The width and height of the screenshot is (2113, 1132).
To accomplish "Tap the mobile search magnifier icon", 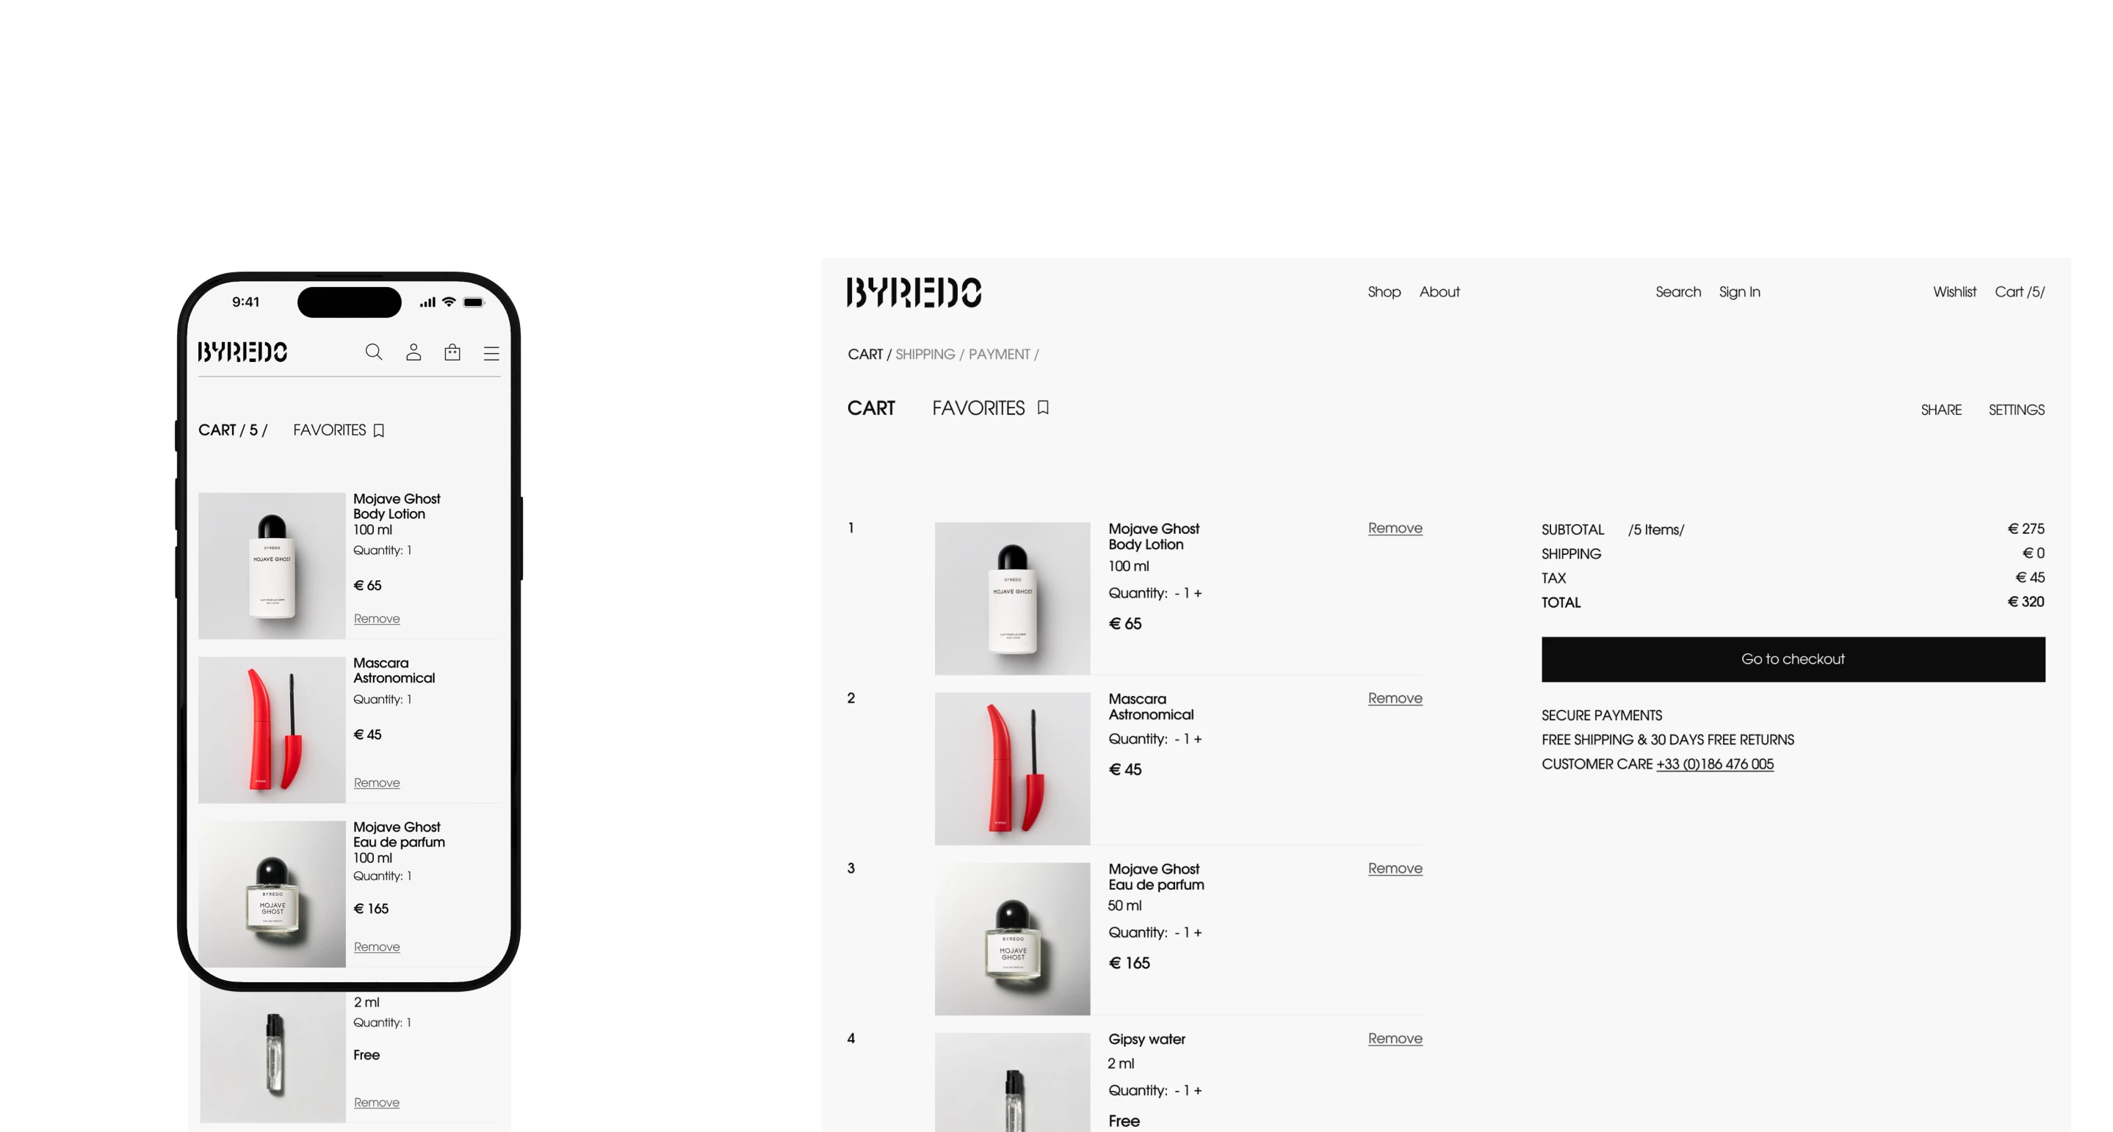I will click(x=373, y=352).
